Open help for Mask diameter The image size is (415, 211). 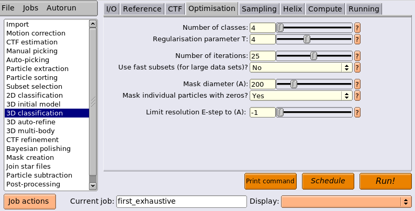[x=357, y=84]
